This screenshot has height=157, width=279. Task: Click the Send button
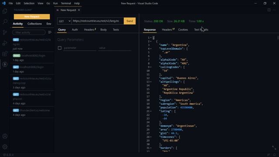click(130, 21)
